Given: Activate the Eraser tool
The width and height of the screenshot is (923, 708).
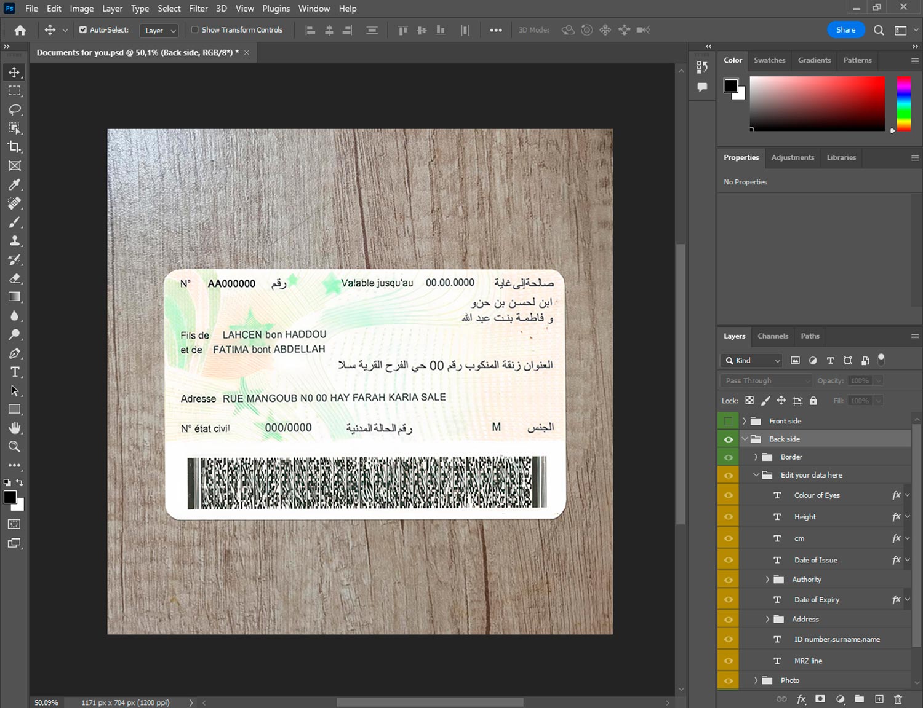Looking at the screenshot, I should pos(15,278).
